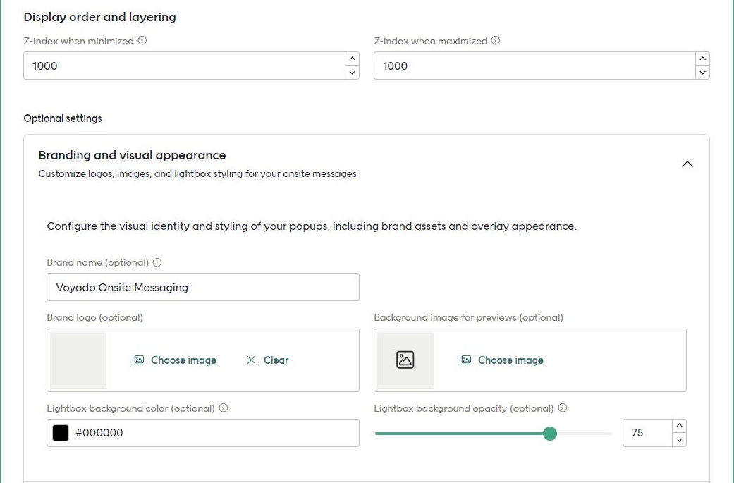Image resolution: width=734 pixels, height=483 pixels.
Task: Click the background image placeholder thumbnail
Action: [x=405, y=360]
